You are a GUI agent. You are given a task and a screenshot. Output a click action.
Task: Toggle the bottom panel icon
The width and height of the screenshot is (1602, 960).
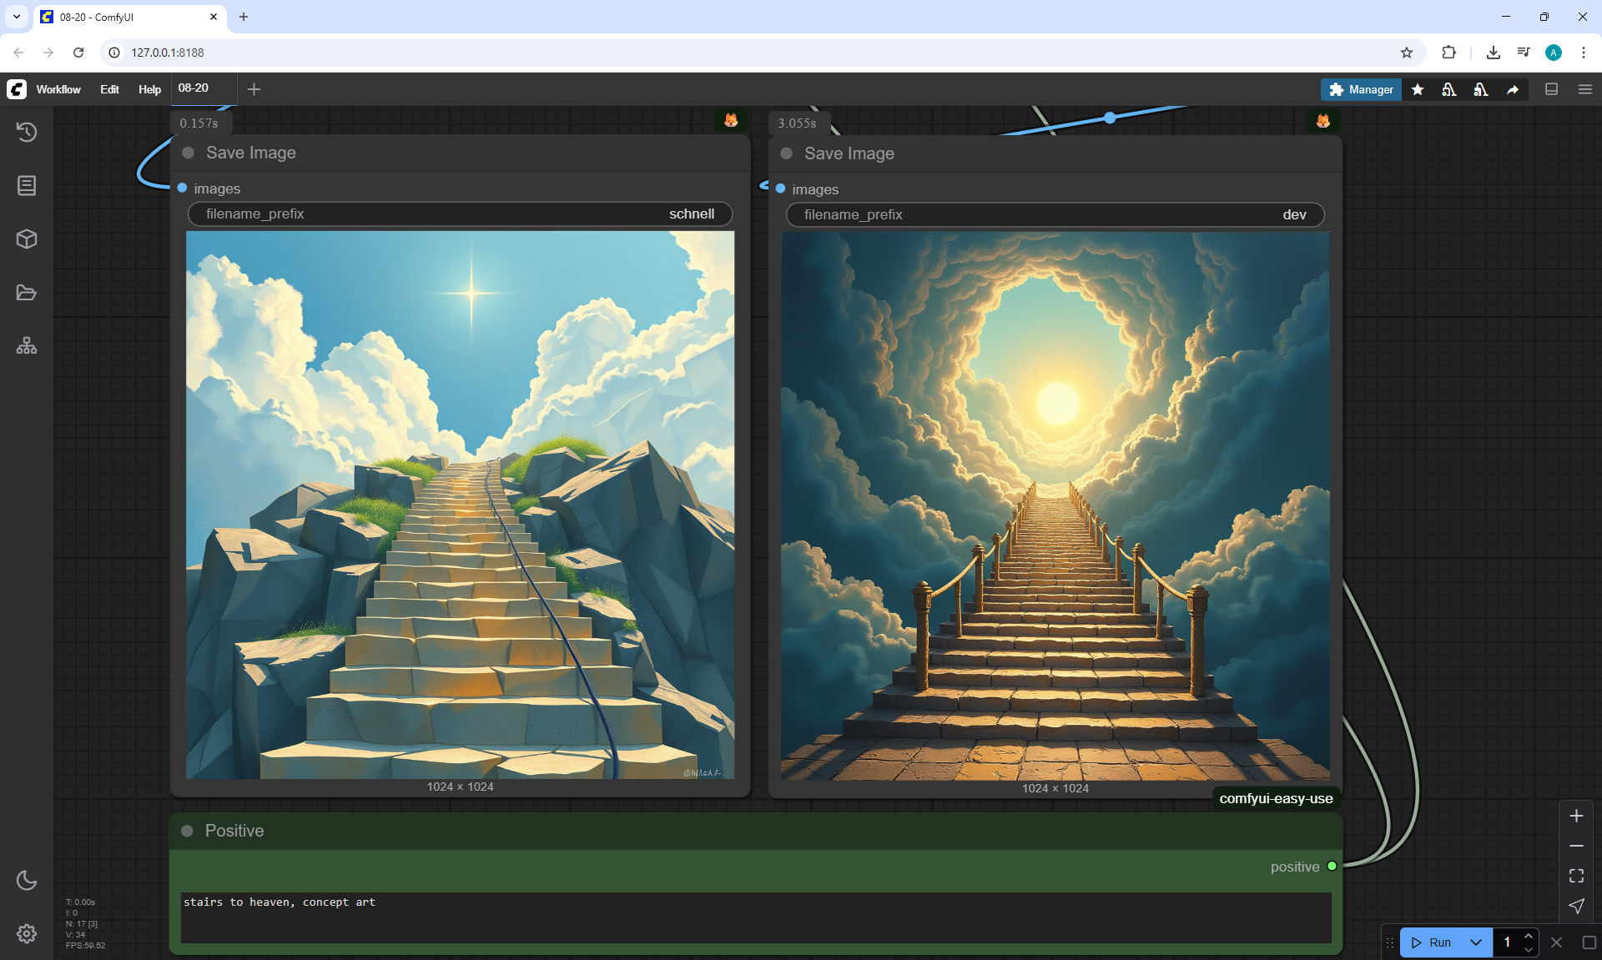coord(1552,89)
